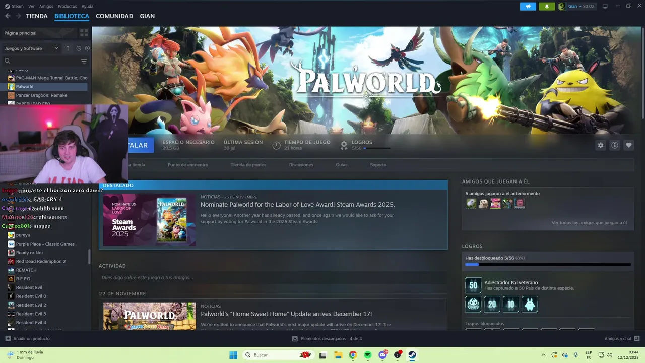This screenshot has width=645, height=363.
Task: Go forward with the right arrow
Action: tap(18, 16)
